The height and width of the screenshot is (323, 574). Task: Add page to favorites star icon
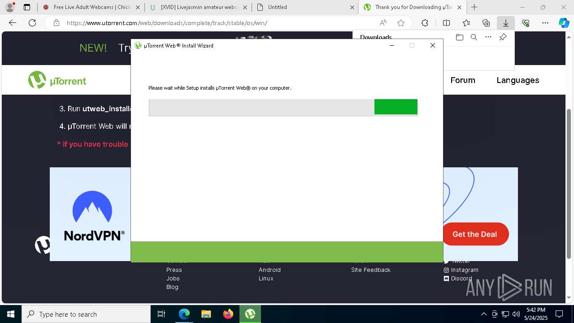(401, 23)
